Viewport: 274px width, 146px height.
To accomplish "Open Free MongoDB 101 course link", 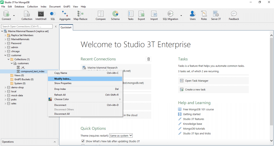I will click(198, 110).
